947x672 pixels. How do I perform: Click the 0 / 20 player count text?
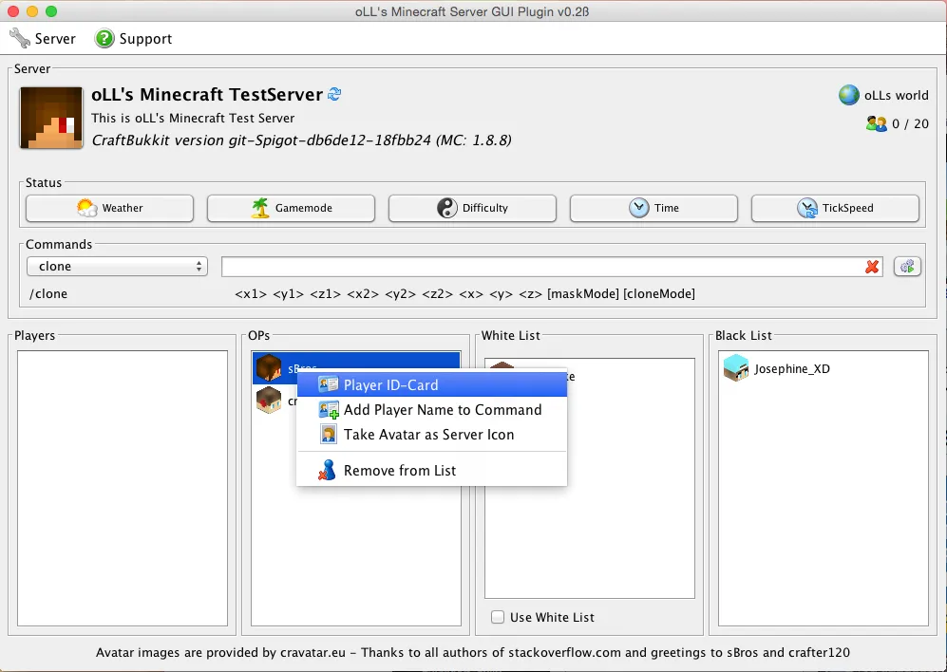tap(910, 123)
